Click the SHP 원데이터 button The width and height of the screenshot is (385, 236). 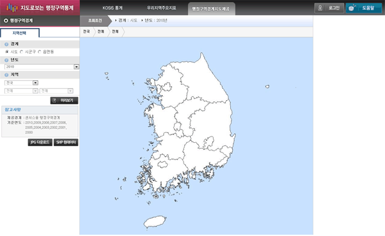[66, 142]
